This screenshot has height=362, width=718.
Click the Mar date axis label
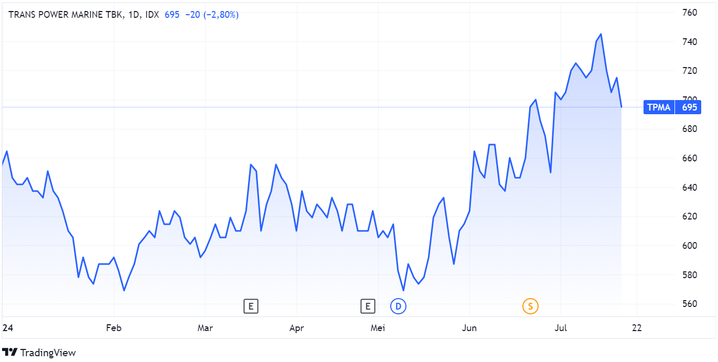click(205, 328)
